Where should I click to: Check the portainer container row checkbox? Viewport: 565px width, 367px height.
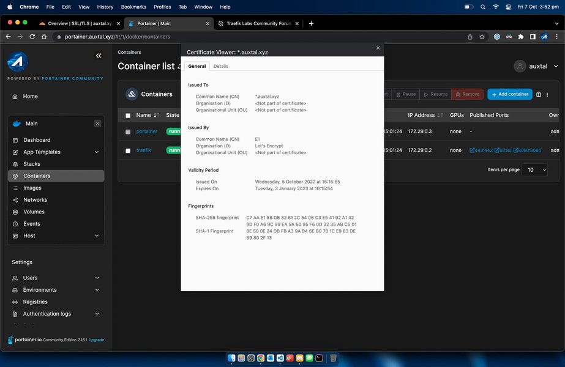coord(127,131)
